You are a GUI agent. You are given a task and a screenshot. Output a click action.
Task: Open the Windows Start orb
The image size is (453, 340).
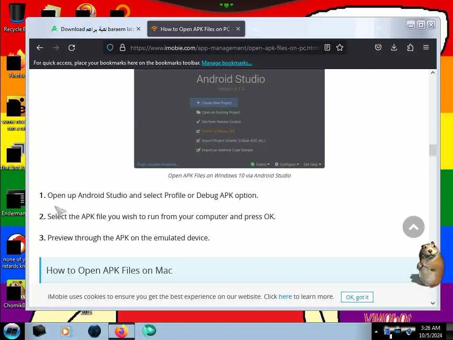point(12,331)
